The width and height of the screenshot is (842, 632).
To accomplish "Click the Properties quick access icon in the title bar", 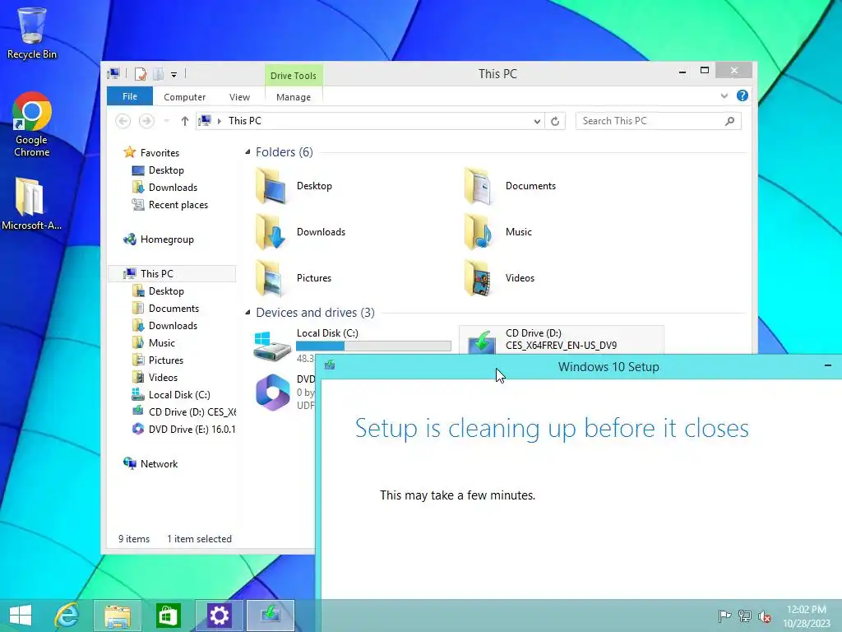I will click(141, 73).
